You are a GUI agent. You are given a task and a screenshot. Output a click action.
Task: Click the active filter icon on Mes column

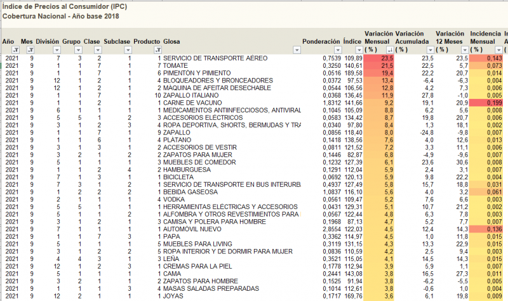[x=30, y=49]
